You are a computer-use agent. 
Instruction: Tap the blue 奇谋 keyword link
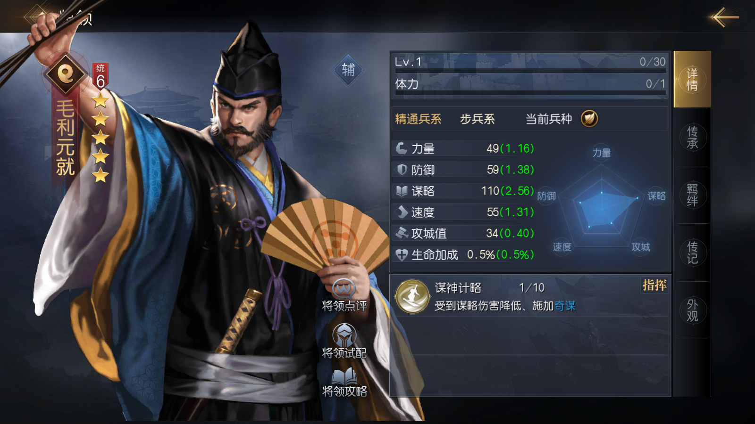click(x=565, y=306)
